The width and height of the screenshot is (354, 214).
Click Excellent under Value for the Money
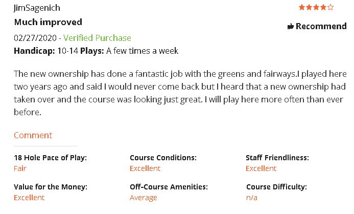pyautogui.click(x=29, y=198)
